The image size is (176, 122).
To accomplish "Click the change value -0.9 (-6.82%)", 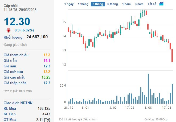I will tap(24, 30).
